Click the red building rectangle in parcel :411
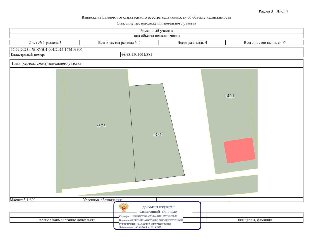This screenshot has width=313, height=242. pos(240,150)
